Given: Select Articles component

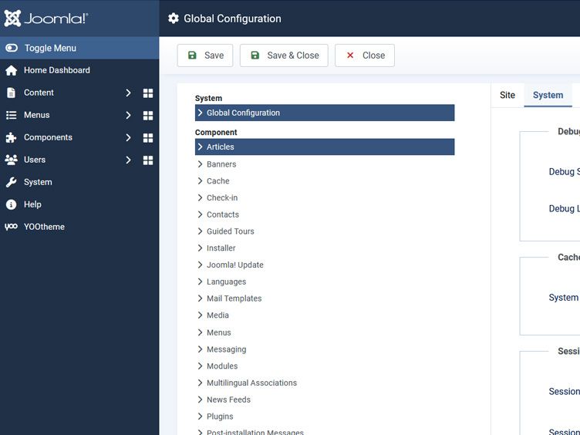Looking at the screenshot, I should point(325,147).
